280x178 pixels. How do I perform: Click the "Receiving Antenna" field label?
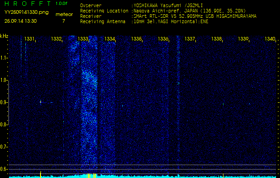[x=103, y=22]
